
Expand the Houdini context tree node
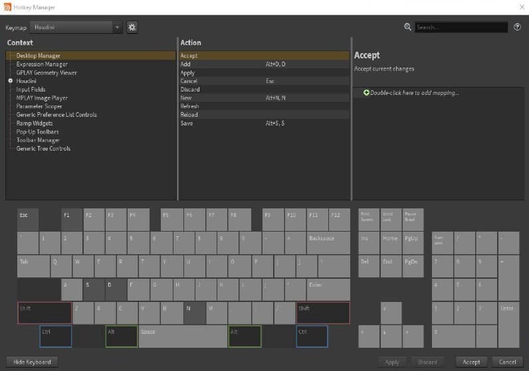[11, 81]
